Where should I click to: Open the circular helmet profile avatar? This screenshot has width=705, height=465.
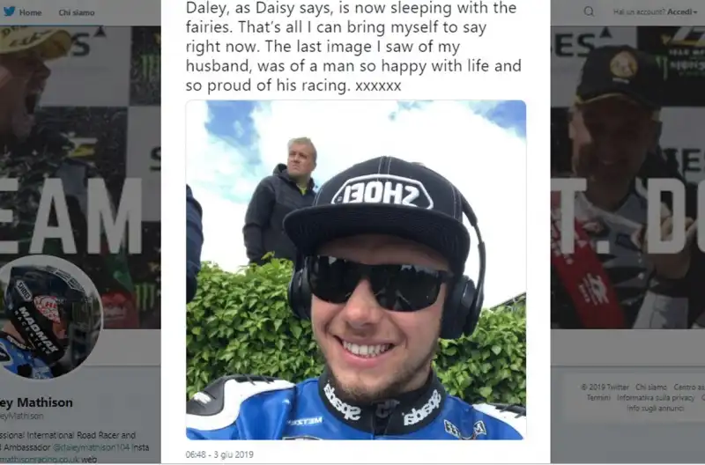click(x=51, y=317)
